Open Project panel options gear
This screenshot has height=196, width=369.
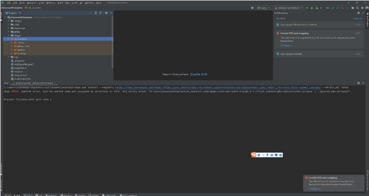click(x=106, y=13)
